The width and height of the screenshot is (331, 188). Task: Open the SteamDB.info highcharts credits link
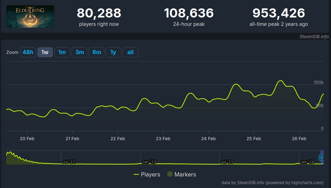272,182
